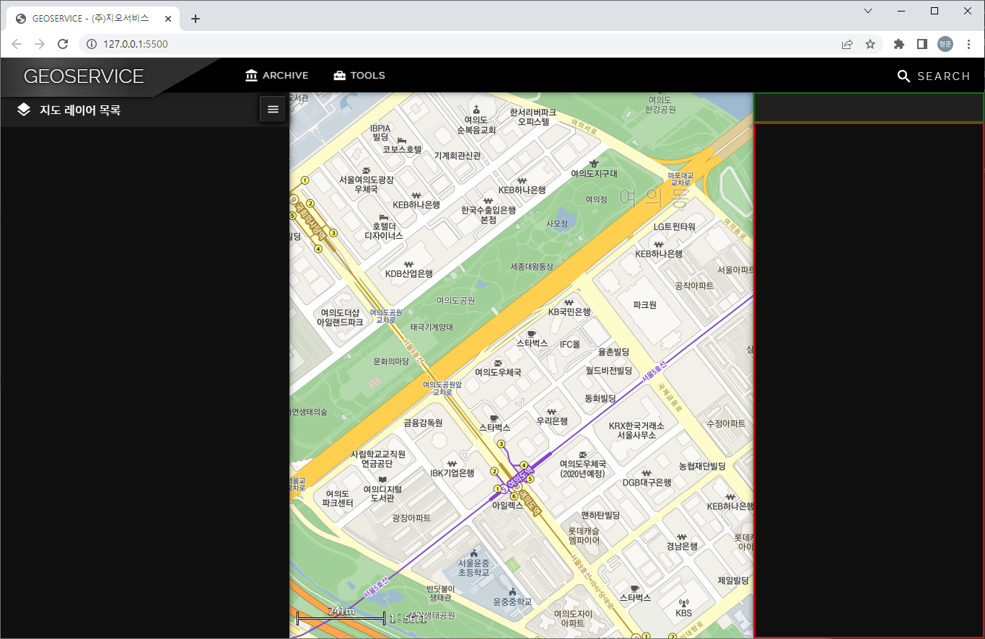985x639 pixels.
Task: Click the GEOSERVICE logo
Action: (x=84, y=76)
